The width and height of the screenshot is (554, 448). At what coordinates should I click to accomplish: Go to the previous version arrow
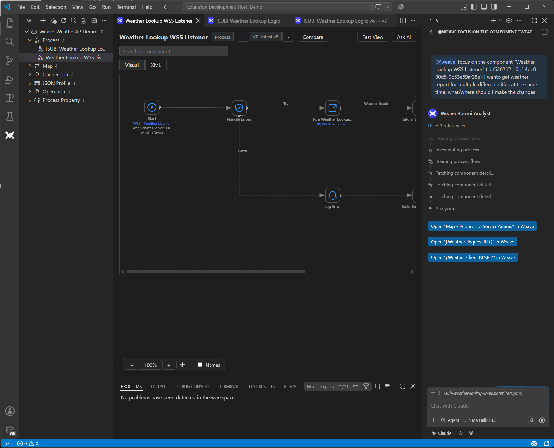[243, 37]
